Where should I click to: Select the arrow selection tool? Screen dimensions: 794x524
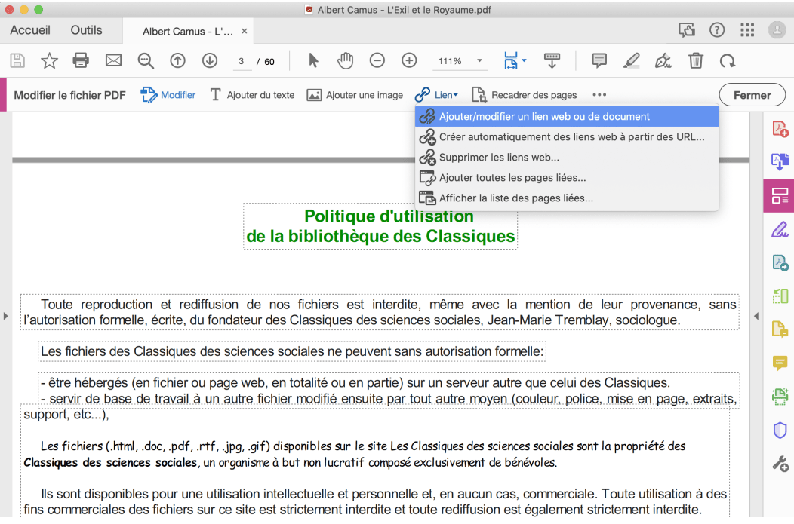coord(313,61)
